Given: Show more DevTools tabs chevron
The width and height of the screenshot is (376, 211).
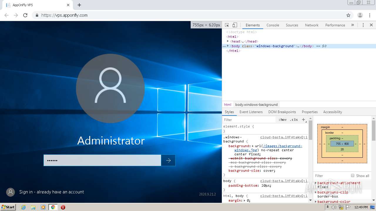Looking at the screenshot, I should click(352, 25).
